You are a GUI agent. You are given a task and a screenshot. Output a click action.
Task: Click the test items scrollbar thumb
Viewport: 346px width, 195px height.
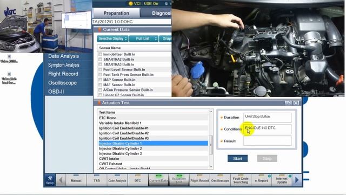coord(211,145)
